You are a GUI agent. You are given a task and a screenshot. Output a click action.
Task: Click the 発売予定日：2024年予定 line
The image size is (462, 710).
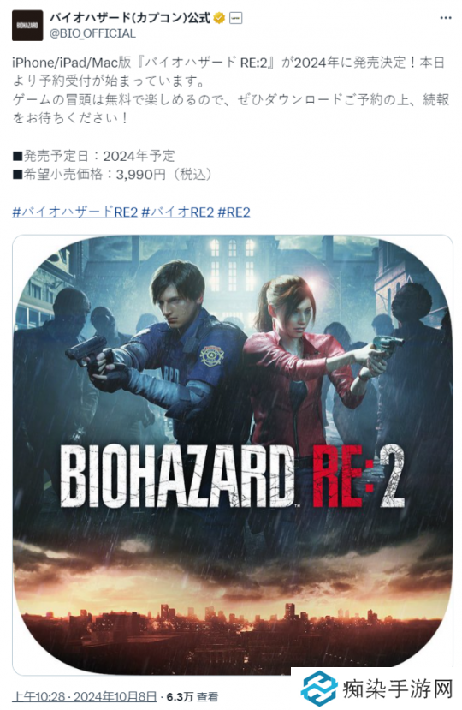click(93, 156)
